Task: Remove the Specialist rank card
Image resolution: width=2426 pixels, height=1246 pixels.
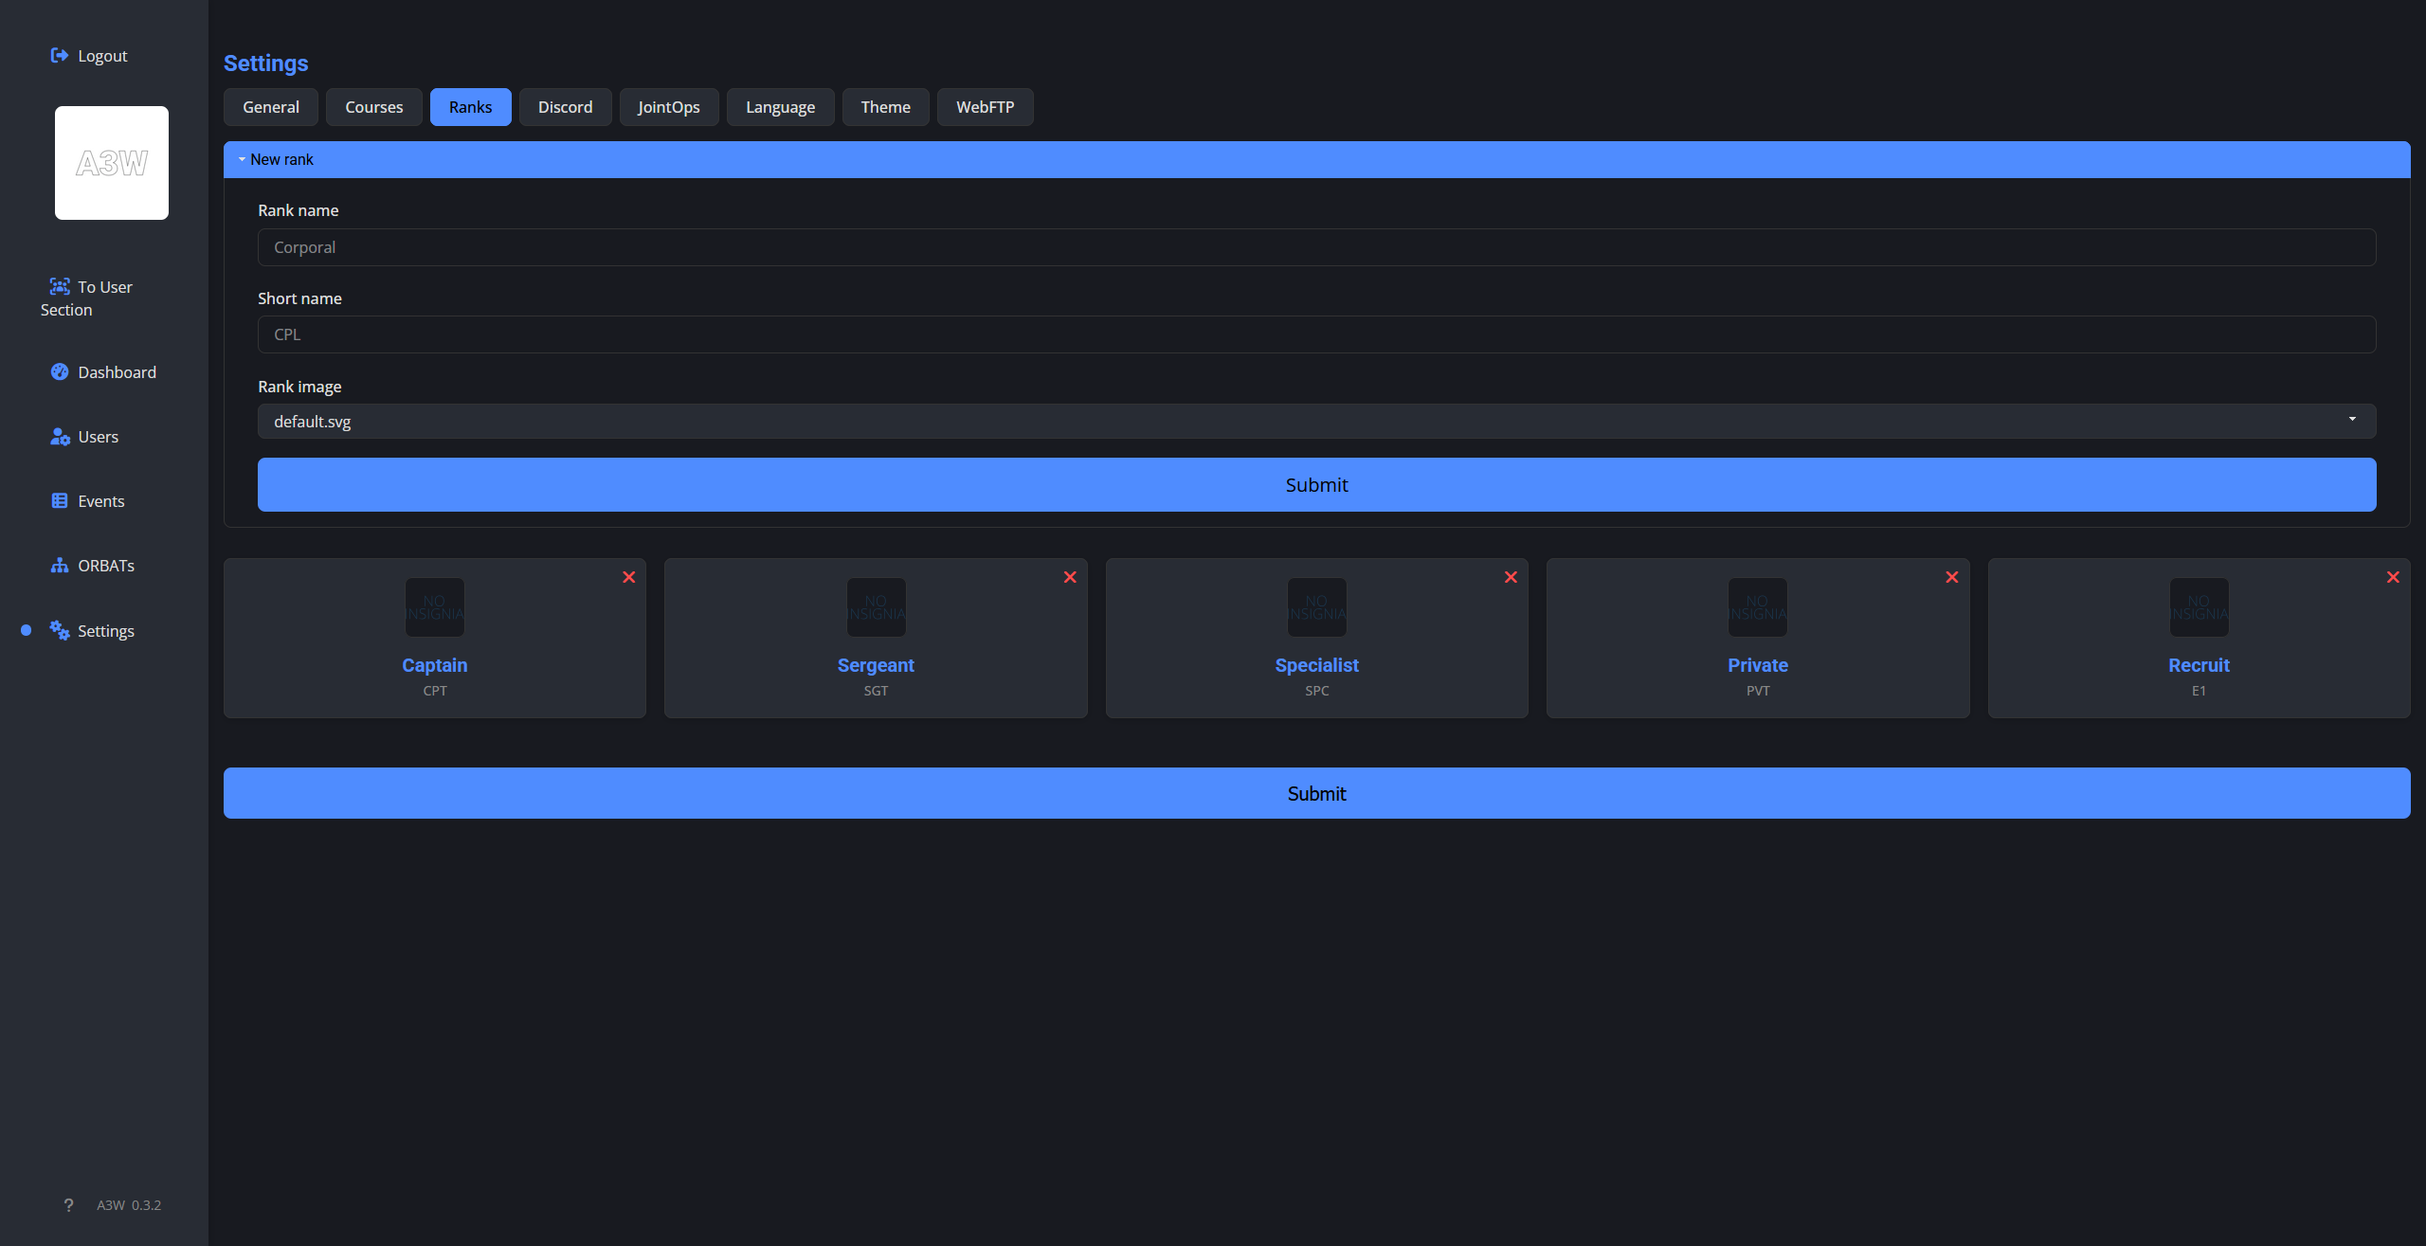Action: click(x=1511, y=577)
